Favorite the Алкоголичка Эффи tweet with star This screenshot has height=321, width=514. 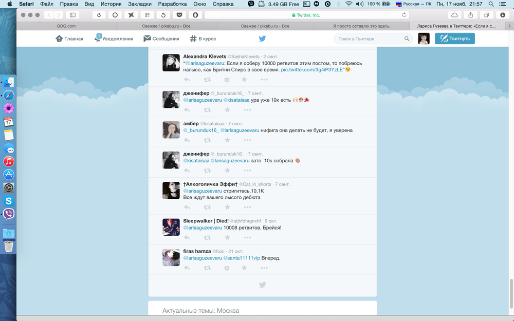point(227,207)
